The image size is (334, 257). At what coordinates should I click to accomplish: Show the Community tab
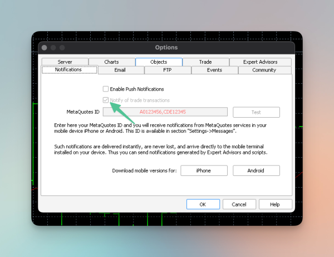tap(264, 70)
